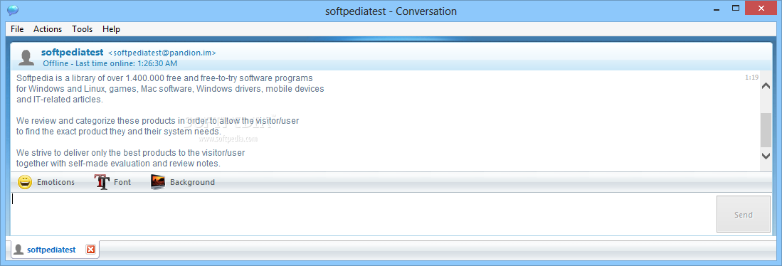
Task: Close the softpediatest conversation tab
Action: click(91, 250)
